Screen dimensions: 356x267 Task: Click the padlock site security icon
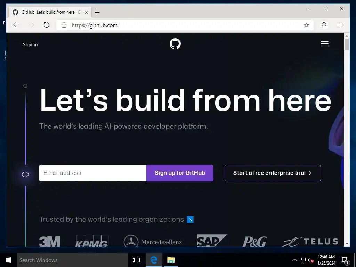click(x=64, y=25)
